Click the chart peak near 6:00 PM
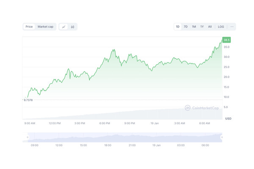This screenshot has width=254, height=169. (x=113, y=50)
